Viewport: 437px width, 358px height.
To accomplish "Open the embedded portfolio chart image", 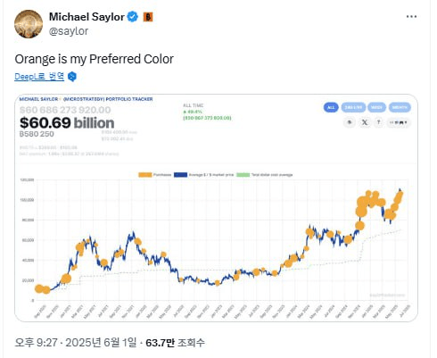I will coord(216,208).
